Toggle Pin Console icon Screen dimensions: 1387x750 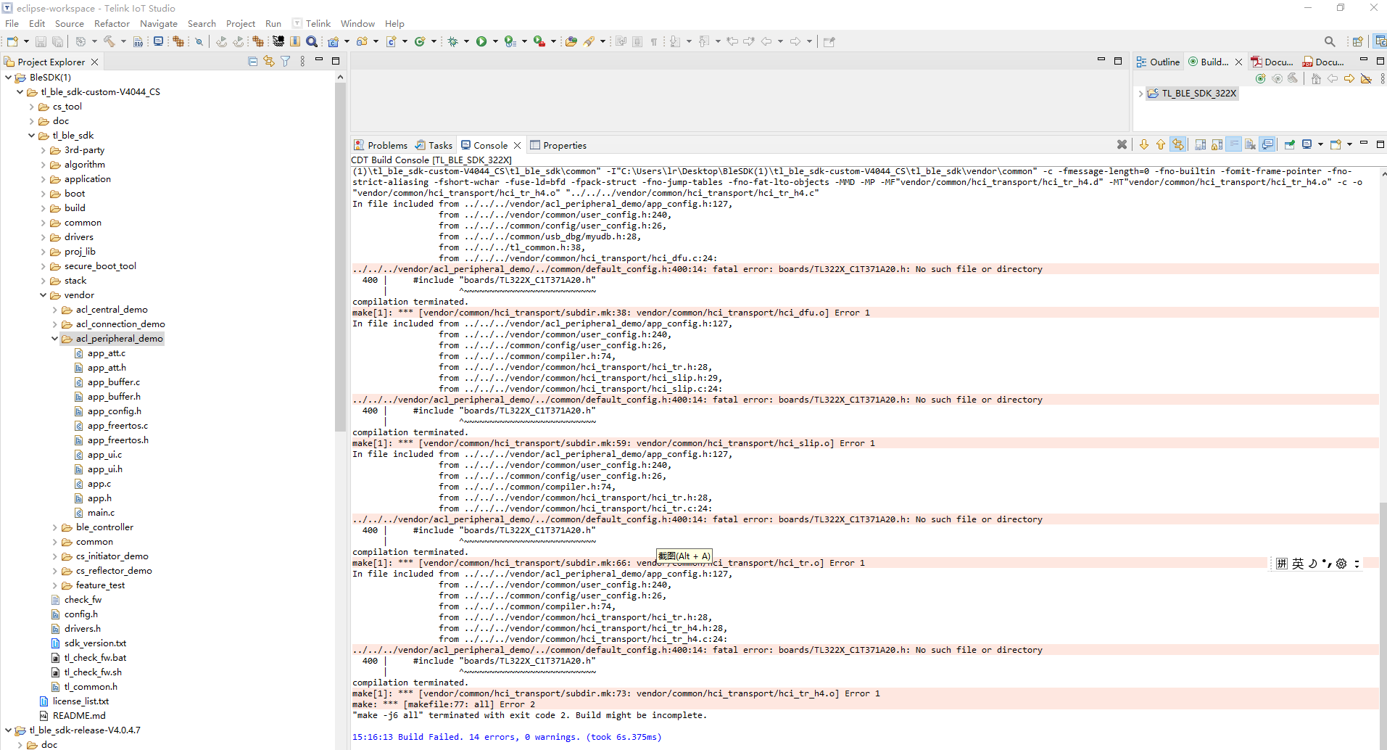point(1290,144)
